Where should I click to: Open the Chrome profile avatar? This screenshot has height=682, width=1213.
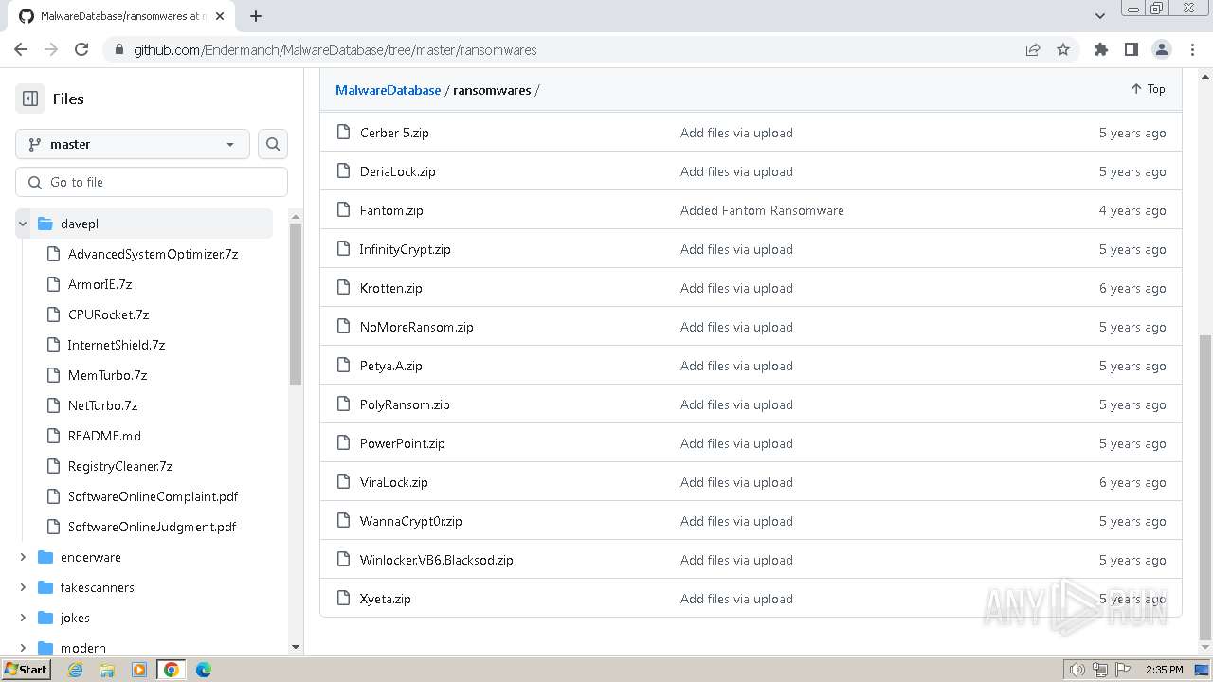[x=1161, y=49]
